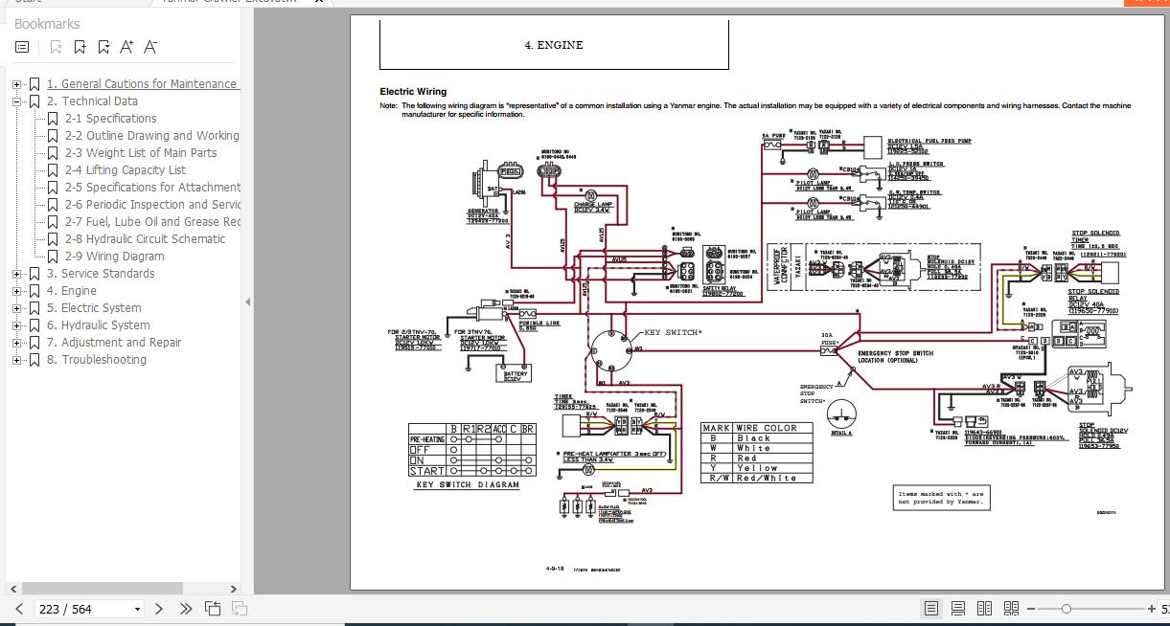Open bookmark 2-8 Hydraulic Circuit Schematic

tap(145, 239)
